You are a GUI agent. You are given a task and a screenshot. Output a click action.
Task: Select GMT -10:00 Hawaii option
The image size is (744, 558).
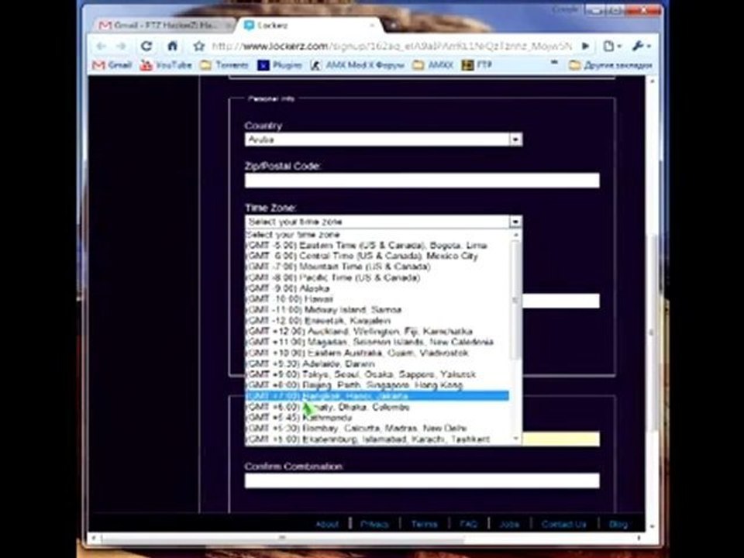[377, 299]
